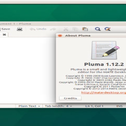Viewport: 126px width, 126px height.
Task: Open Find and Replace icon
Action: [107, 29]
